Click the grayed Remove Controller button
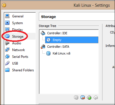The height and width of the screenshot is (105, 115). click(96, 97)
